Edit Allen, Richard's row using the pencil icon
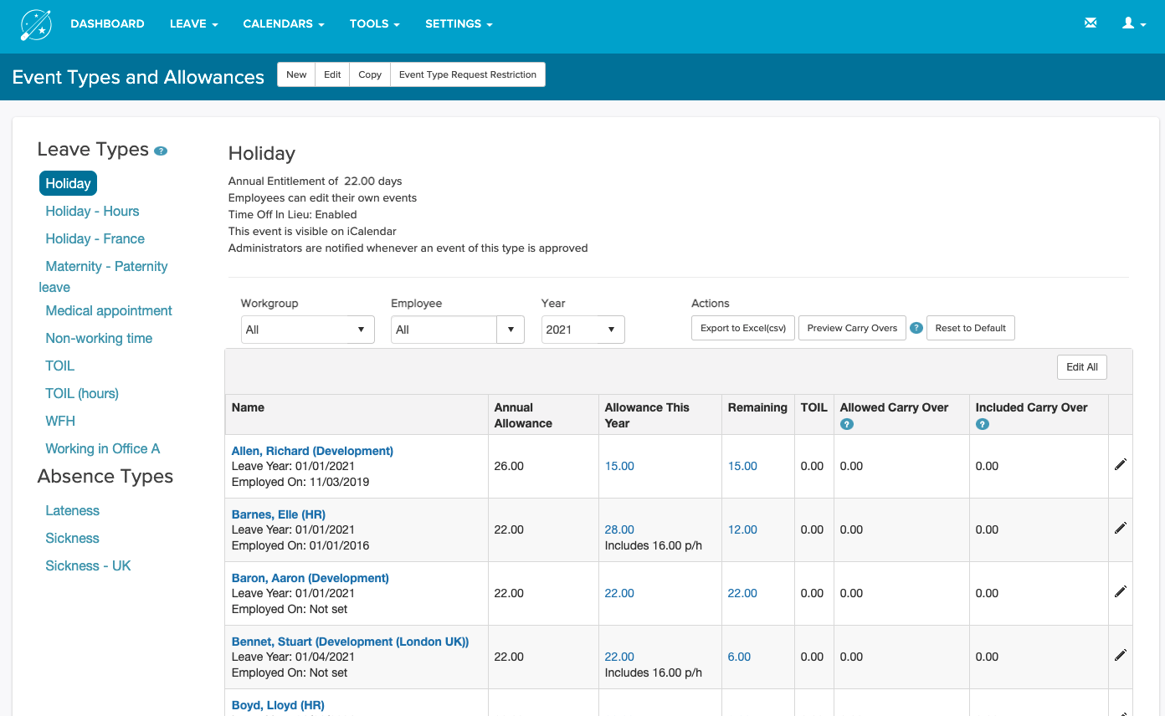1165x716 pixels. (x=1120, y=463)
